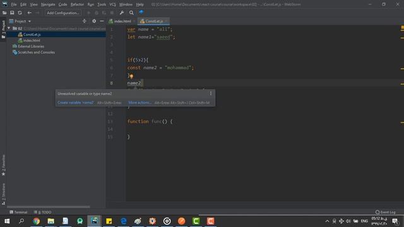Click the Search Everywhere magnifier icon

pos(131,13)
